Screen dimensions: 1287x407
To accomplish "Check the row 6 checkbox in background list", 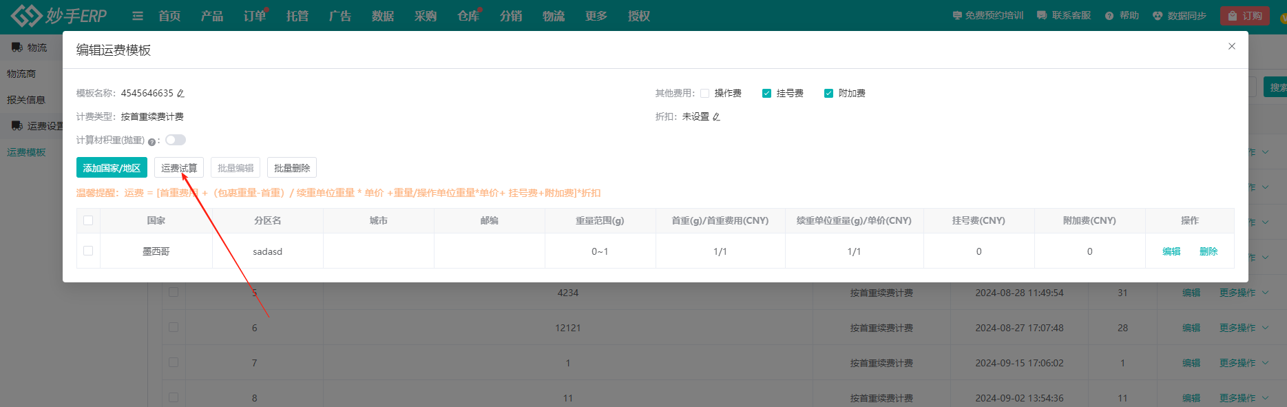I will (174, 327).
